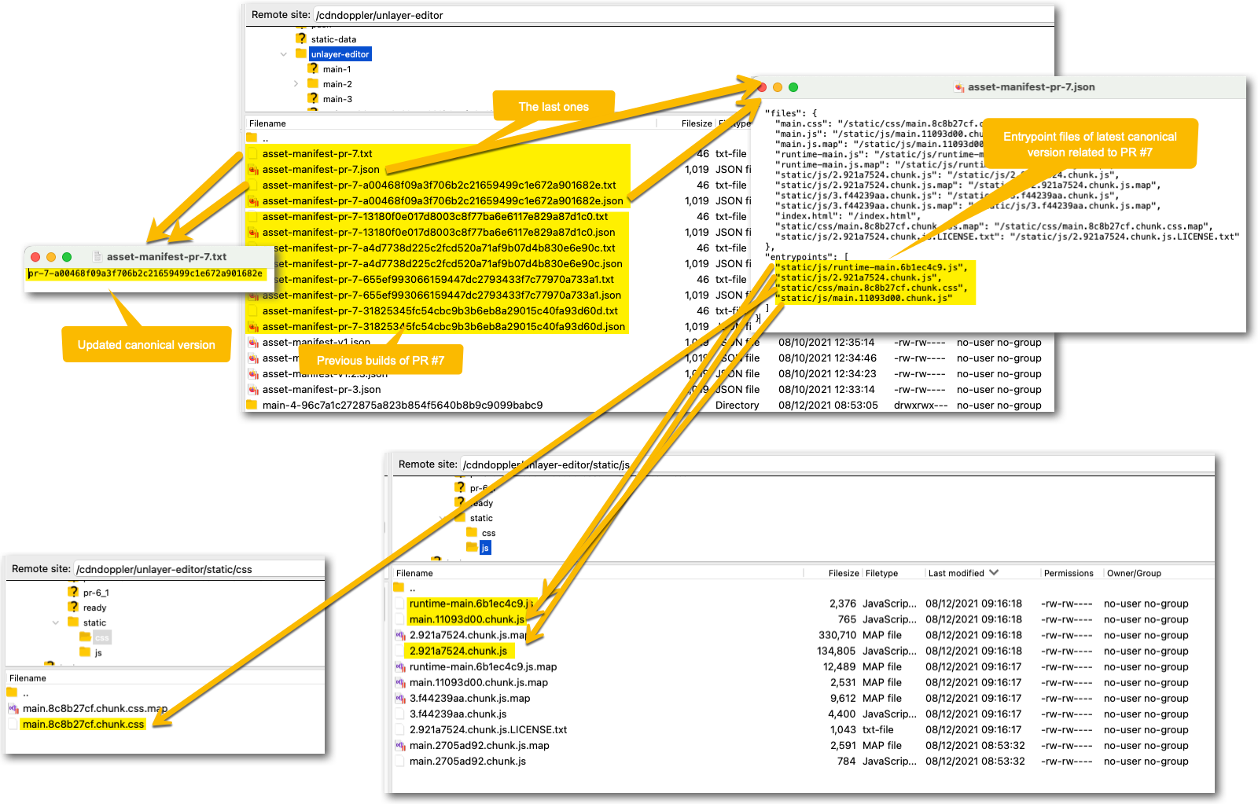Image resolution: width=1258 pixels, height=804 pixels.
Task: Click main.8c8b27cf.chunk.css.map file icon
Action: [x=13, y=708]
